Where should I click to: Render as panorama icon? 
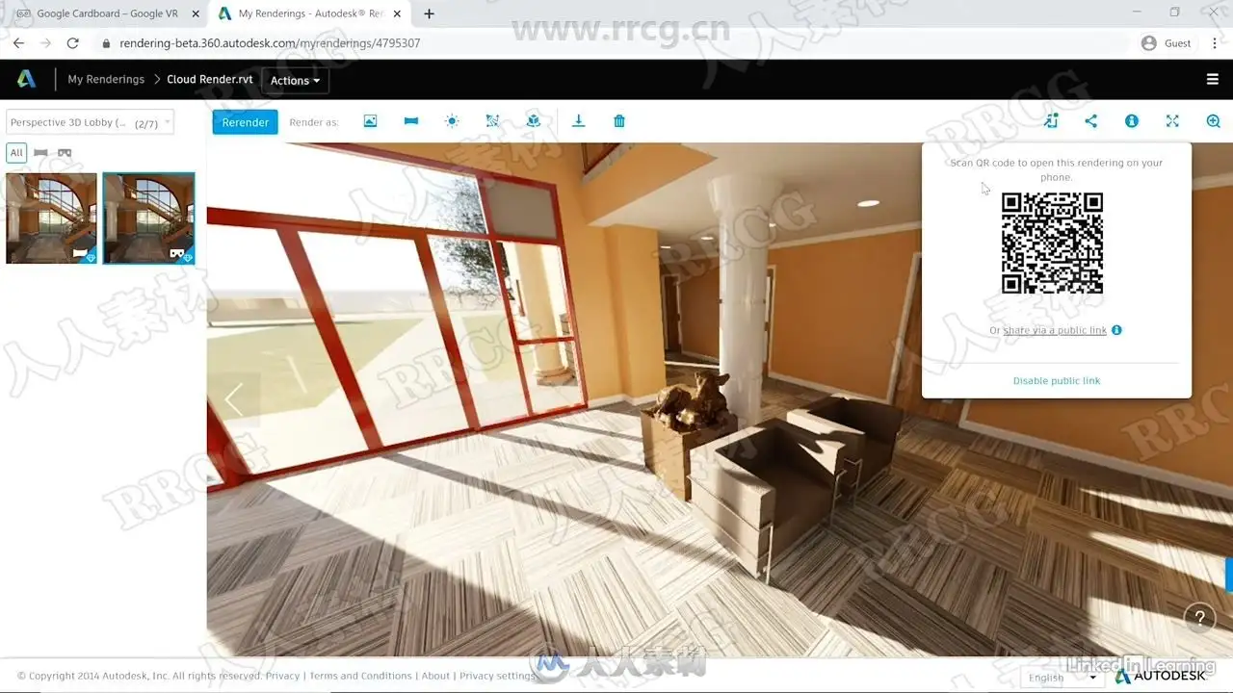click(411, 121)
